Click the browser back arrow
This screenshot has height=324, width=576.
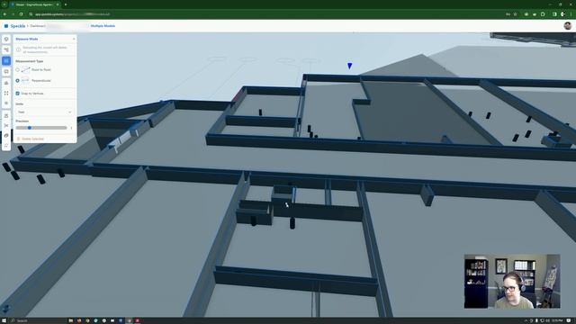pyautogui.click(x=4, y=14)
